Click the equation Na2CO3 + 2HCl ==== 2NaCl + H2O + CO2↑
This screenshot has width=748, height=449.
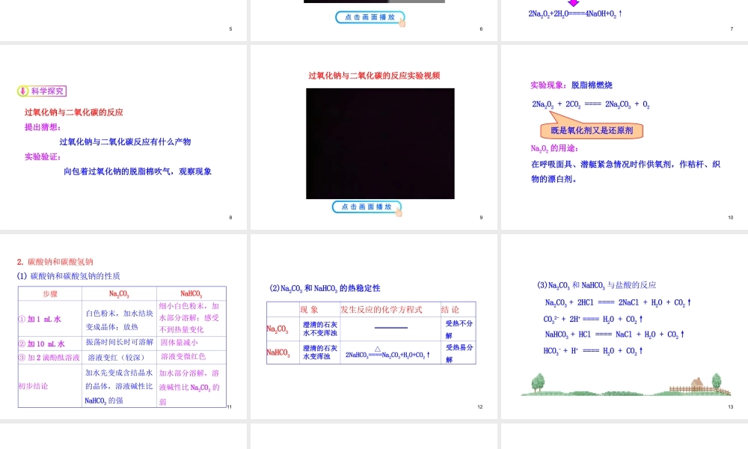618,302
